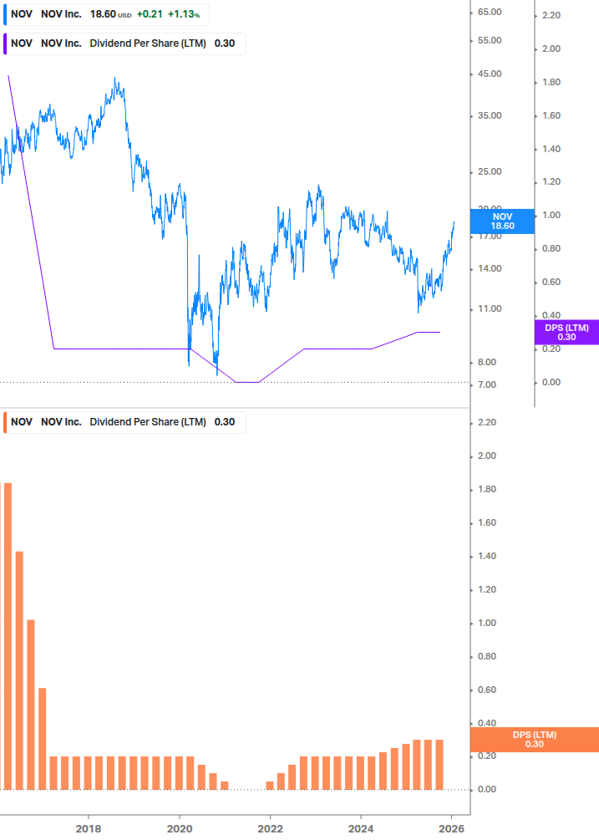599x840 pixels.
Task: Click the tallest orange dividend bar
Action: pos(8,636)
